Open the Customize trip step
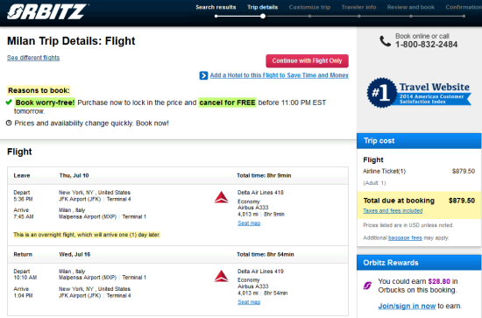The height and width of the screenshot is (318, 482). 309,7
